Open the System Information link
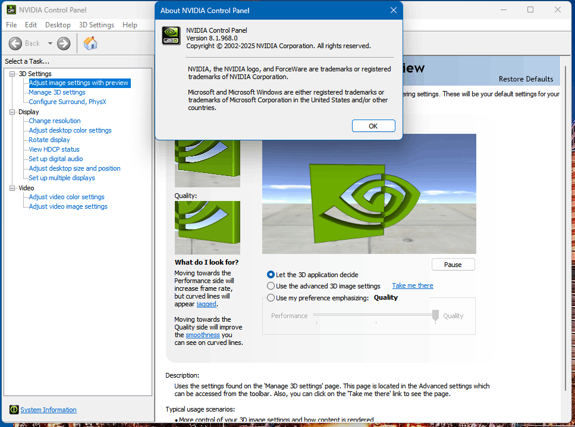Viewport: 575px width, 427px height. pyautogui.click(x=48, y=410)
